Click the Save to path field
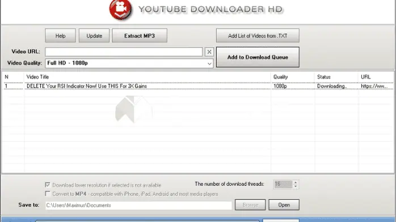 click(138, 206)
